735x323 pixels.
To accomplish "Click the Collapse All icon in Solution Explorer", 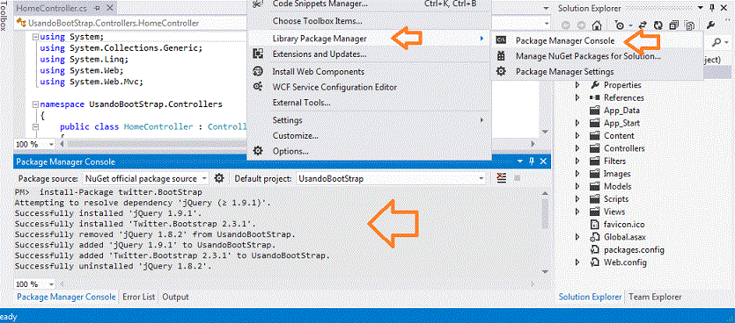I will pyautogui.click(x=674, y=25).
